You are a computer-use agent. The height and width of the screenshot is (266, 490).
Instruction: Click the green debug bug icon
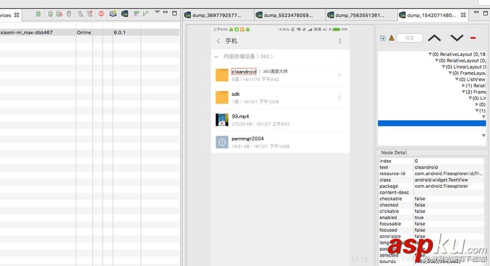click(39, 13)
